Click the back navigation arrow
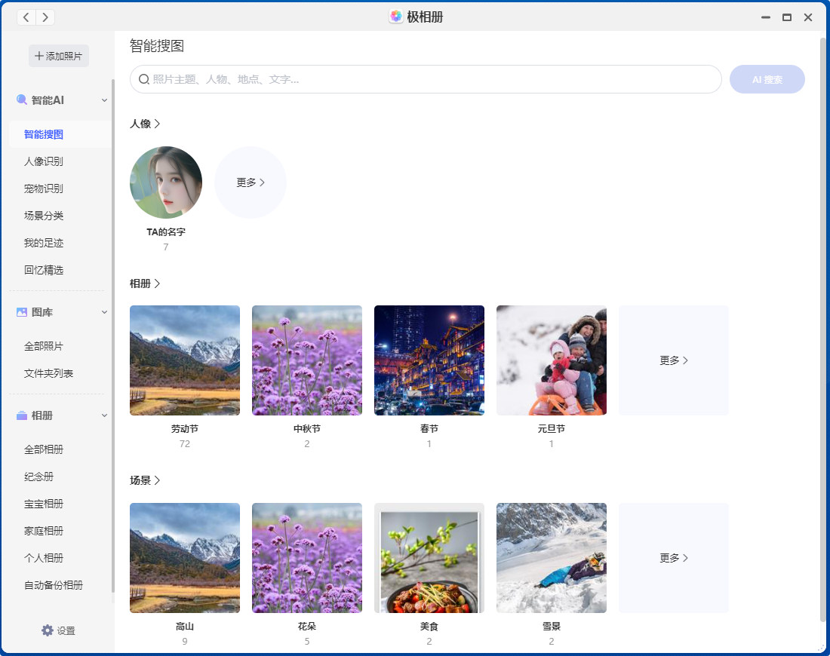Viewport: 830px width, 656px height. [26, 17]
